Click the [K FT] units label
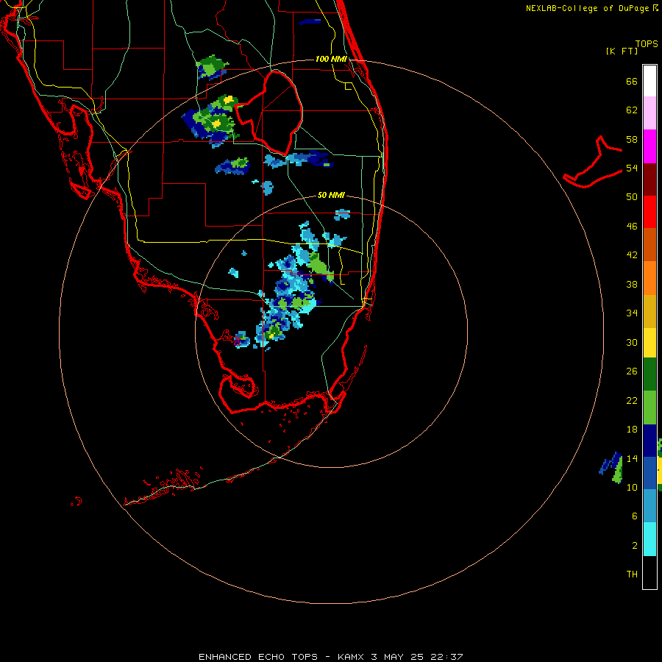The width and height of the screenshot is (662, 662). coord(622,51)
